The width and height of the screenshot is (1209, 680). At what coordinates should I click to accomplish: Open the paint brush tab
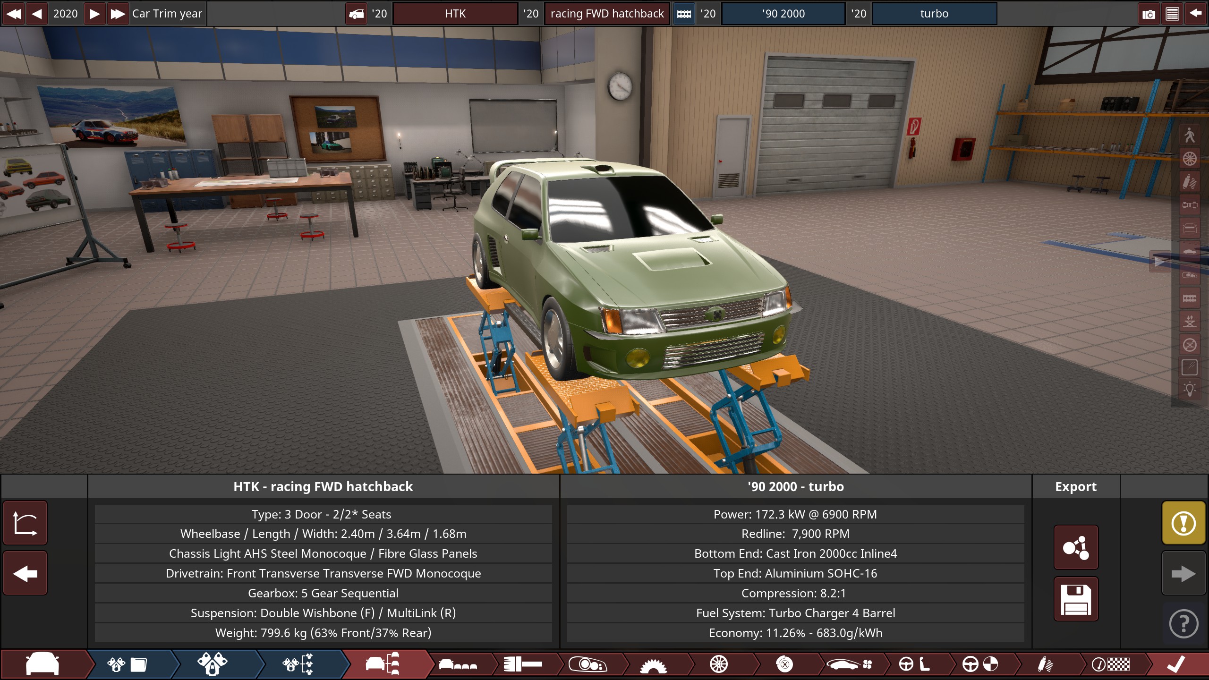[522, 664]
